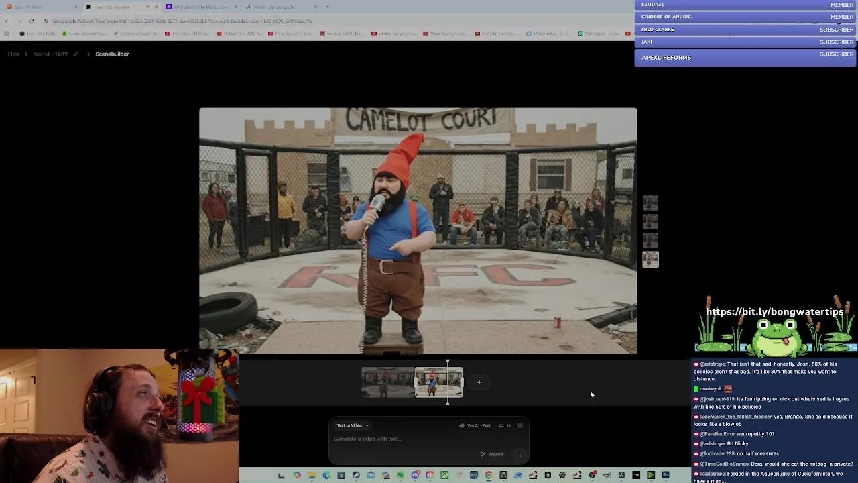Open the Xbox app on the taskbar
The width and height of the screenshot is (858, 483).
point(444,475)
